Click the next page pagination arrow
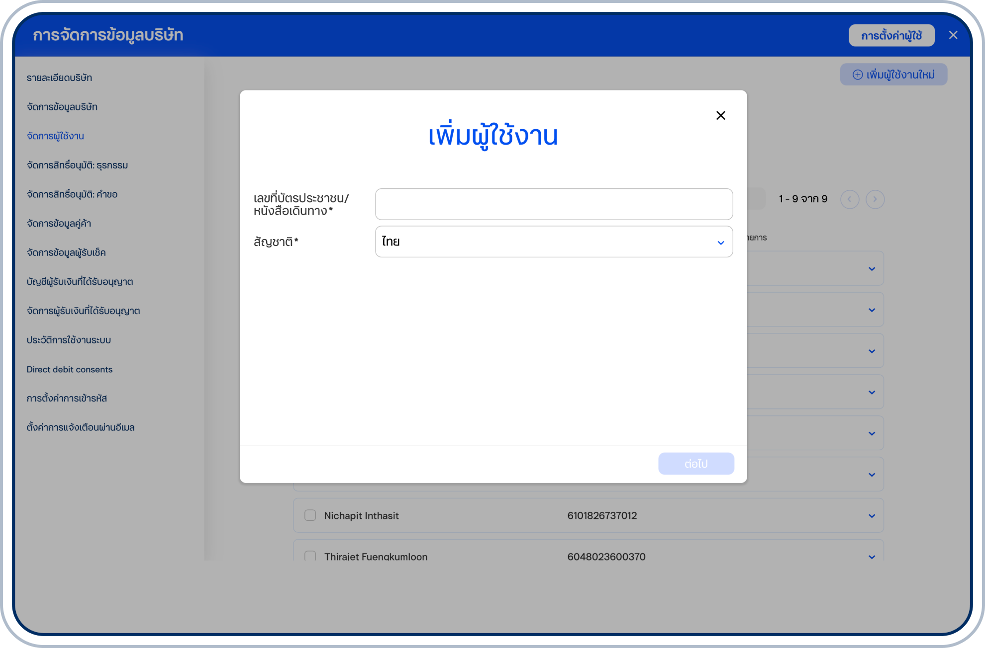Image resolution: width=985 pixels, height=648 pixels. tap(876, 199)
